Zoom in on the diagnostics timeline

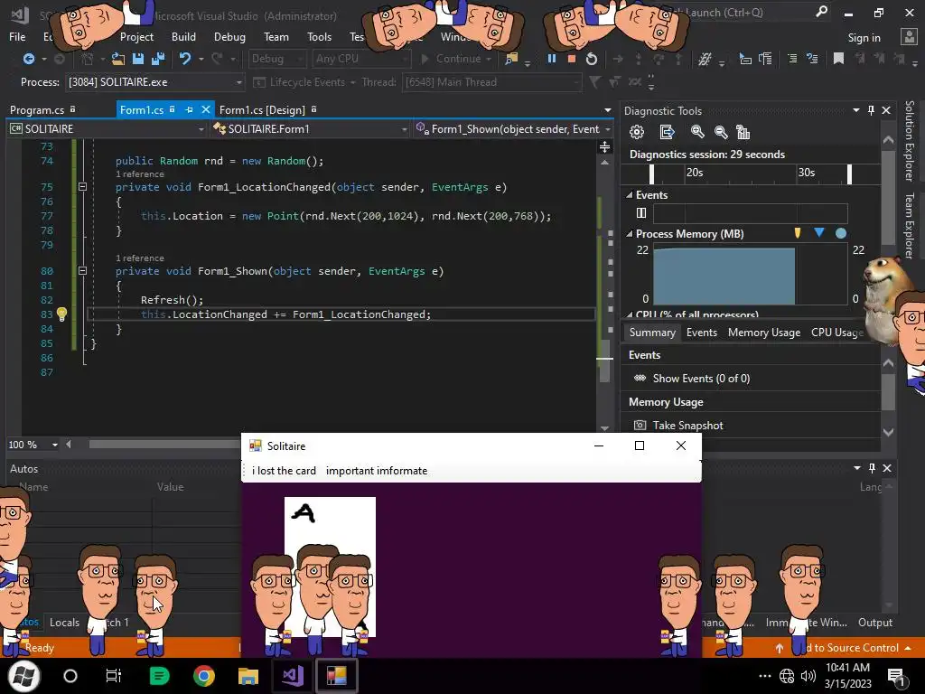pos(697,132)
